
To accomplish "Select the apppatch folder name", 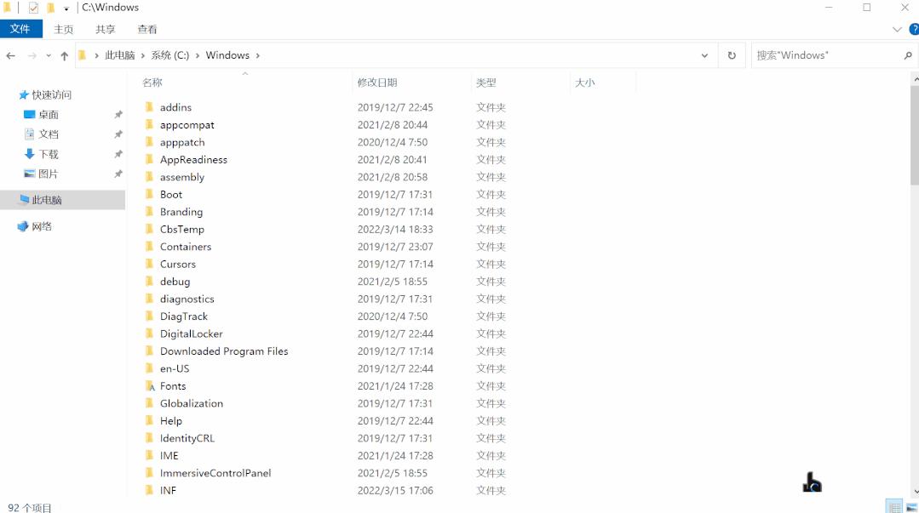I will point(182,142).
